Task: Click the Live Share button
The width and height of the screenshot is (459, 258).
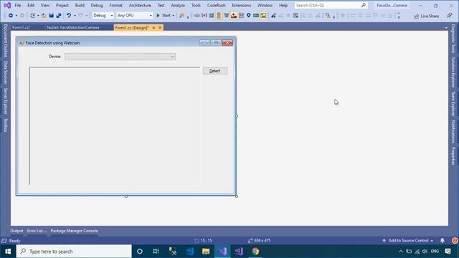Action: click(426, 16)
